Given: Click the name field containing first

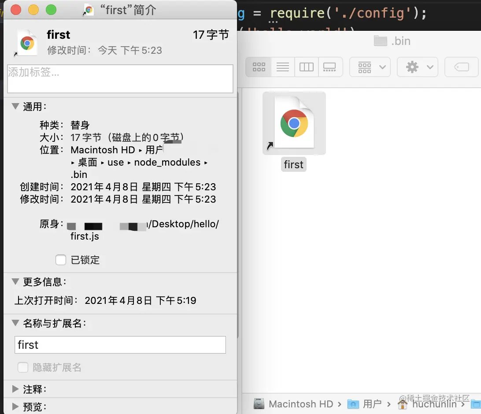Looking at the screenshot, I should point(120,345).
